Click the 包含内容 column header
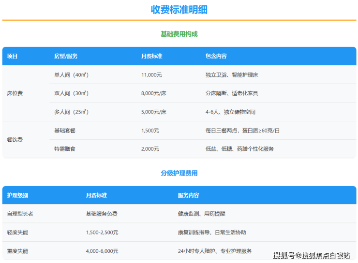 tap(216, 56)
